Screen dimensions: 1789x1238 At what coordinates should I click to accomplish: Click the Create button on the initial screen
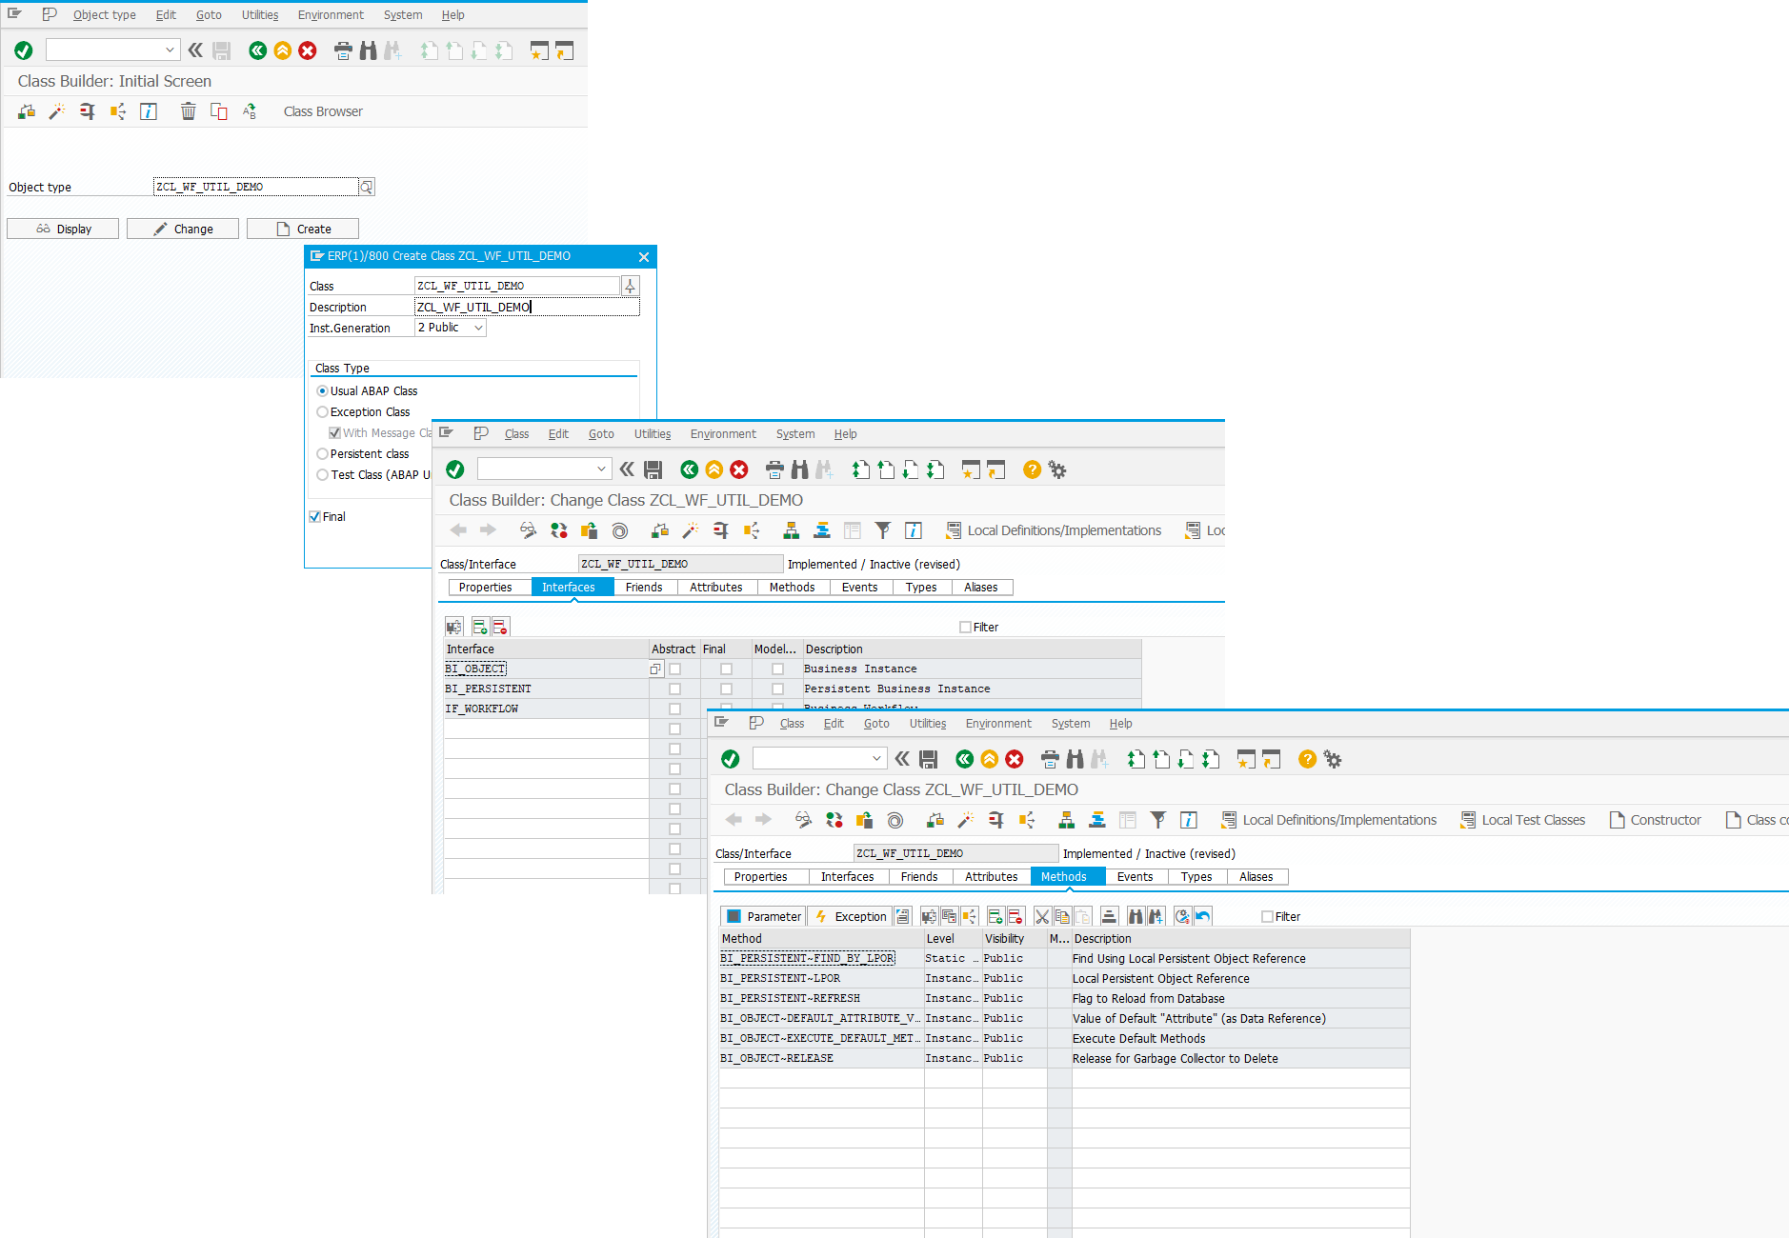pyautogui.click(x=302, y=229)
